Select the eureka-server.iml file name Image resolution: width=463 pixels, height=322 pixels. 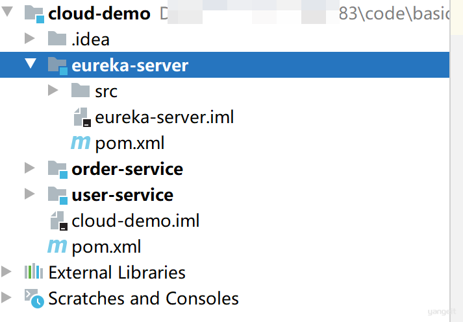point(164,117)
